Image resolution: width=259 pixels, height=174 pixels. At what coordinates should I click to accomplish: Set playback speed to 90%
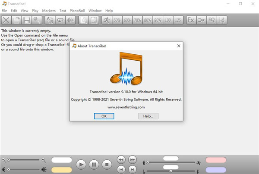pyautogui.click(x=158, y=20)
